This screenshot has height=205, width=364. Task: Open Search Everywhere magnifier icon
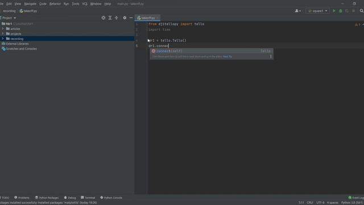[x=362, y=11]
